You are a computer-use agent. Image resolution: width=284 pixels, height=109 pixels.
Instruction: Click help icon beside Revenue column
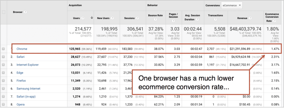(250, 18)
